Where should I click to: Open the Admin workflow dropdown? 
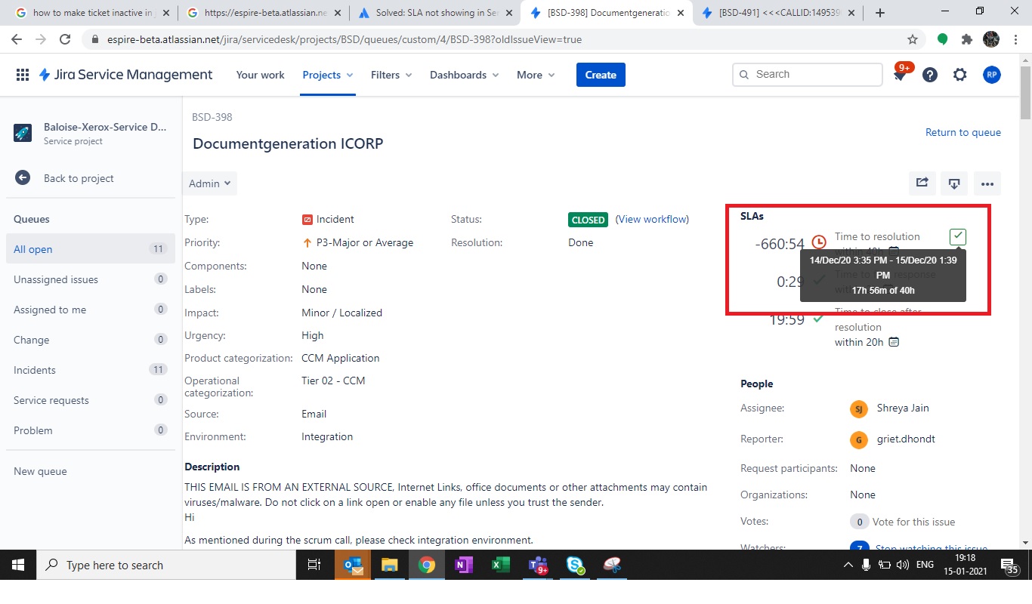[212, 183]
